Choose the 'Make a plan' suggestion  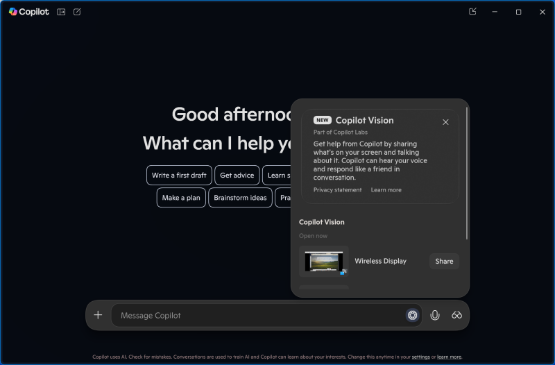coord(180,198)
